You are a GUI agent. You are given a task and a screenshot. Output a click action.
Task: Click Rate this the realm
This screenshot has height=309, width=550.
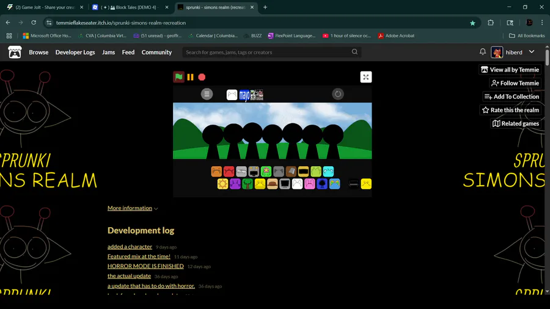coord(510,110)
